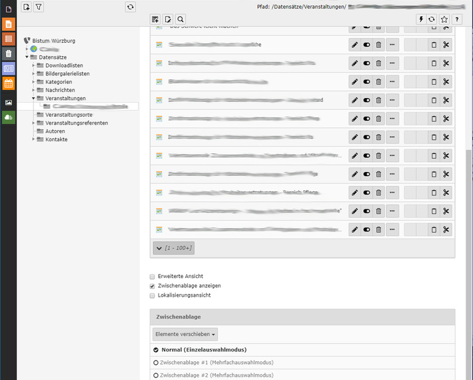
Task: Click the Bistum Würzburg root node
Action: 53,41
